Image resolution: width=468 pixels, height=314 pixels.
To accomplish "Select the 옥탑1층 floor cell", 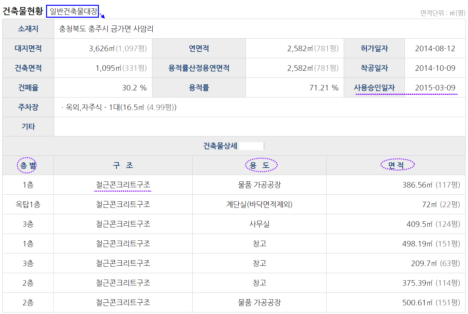I will click(x=28, y=204).
